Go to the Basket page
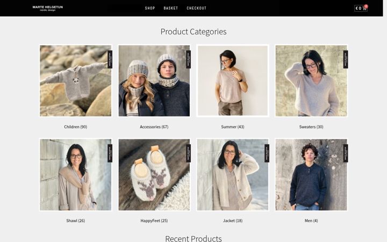The height and width of the screenshot is (242, 387). [170, 8]
